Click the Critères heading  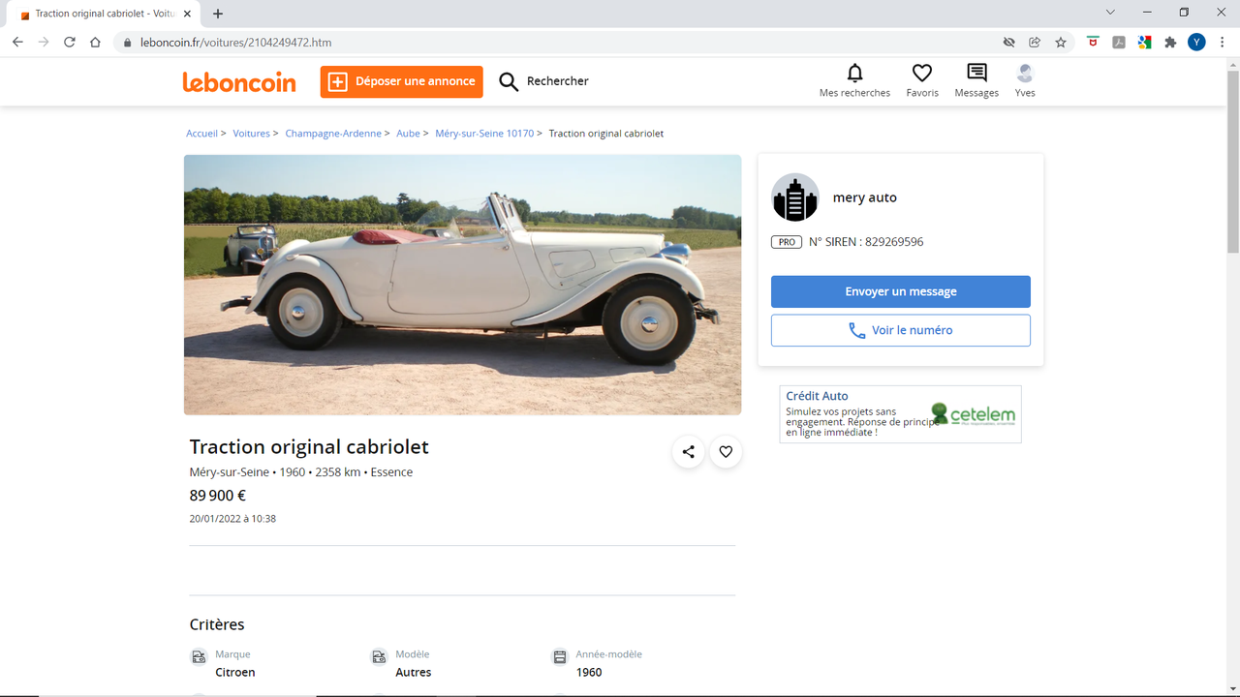pos(217,624)
